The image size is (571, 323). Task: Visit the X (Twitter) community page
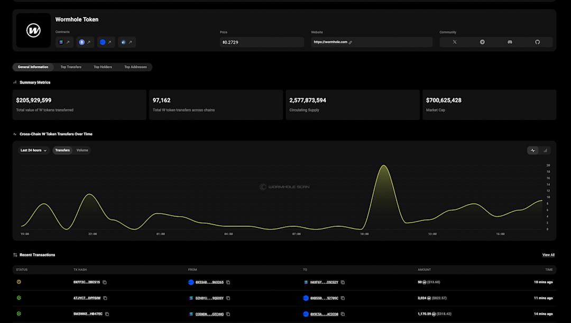pos(455,42)
